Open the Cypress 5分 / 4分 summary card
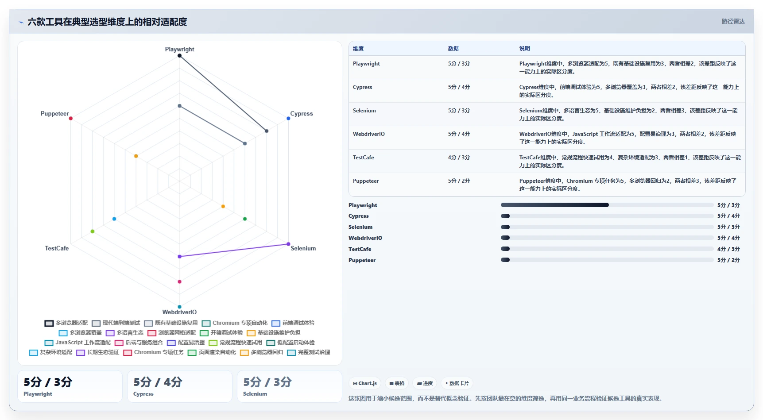The height and width of the screenshot is (420, 763). pyautogui.click(x=180, y=386)
